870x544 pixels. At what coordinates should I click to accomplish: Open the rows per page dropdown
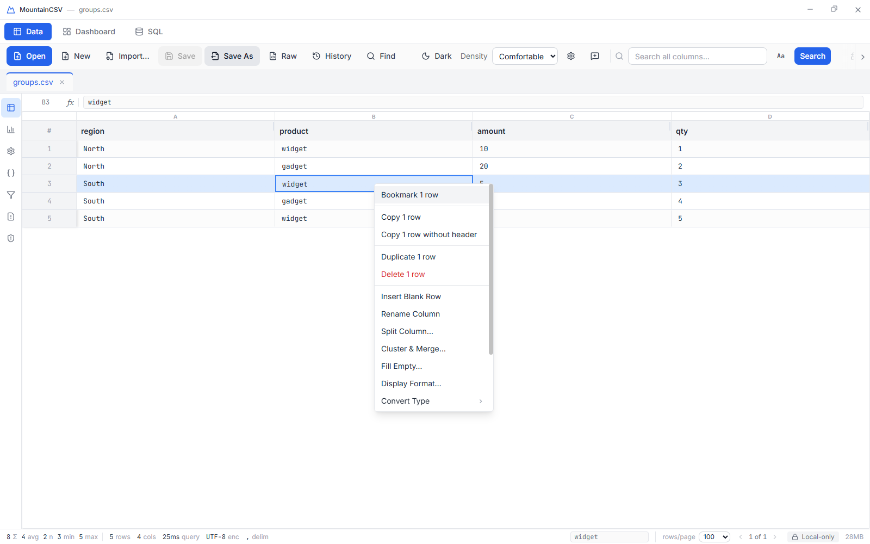click(714, 537)
